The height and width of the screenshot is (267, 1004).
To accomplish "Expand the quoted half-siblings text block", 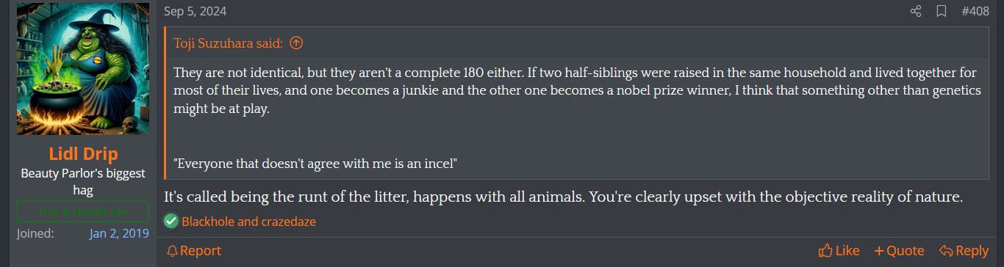I will pyautogui.click(x=577, y=90).
